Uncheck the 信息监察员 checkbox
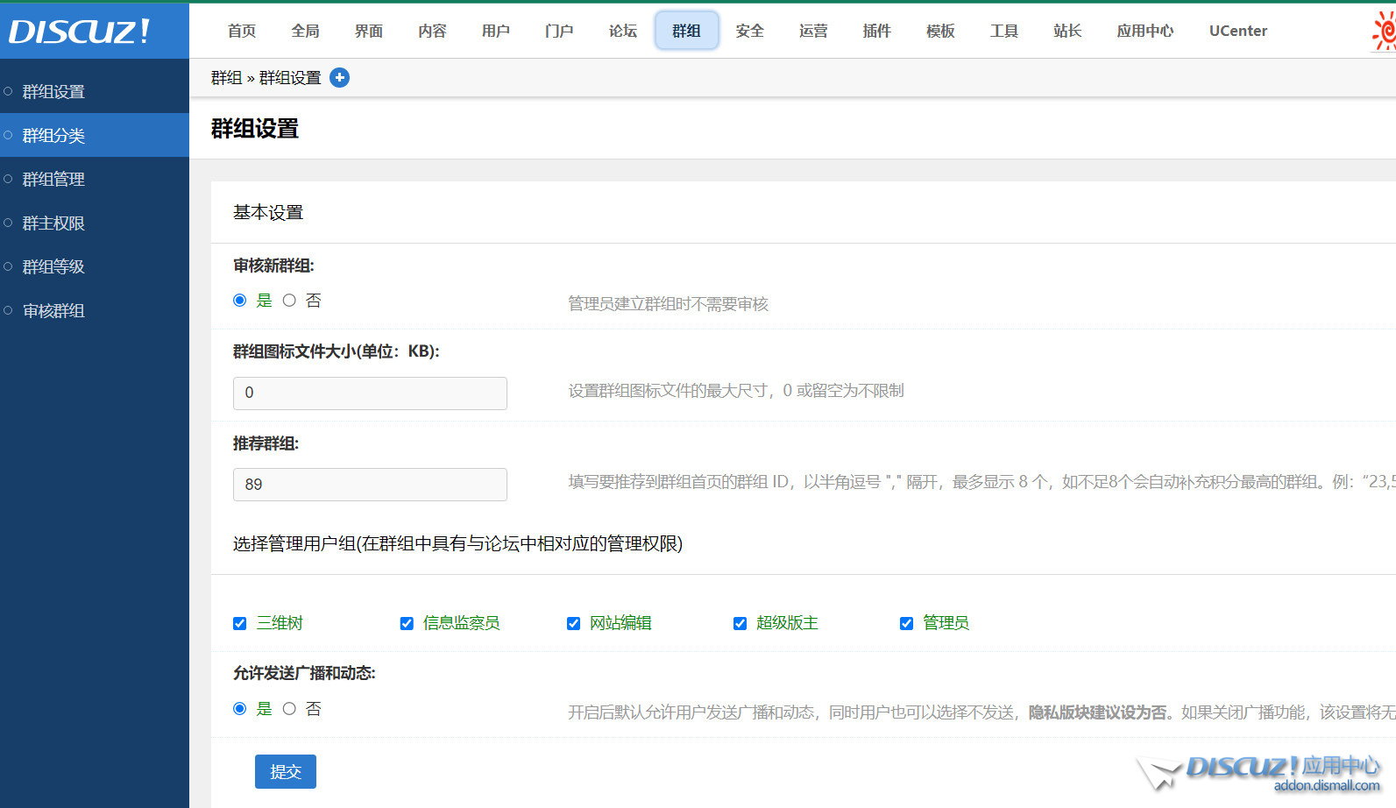Viewport: 1396px width, 808px height. 407,624
